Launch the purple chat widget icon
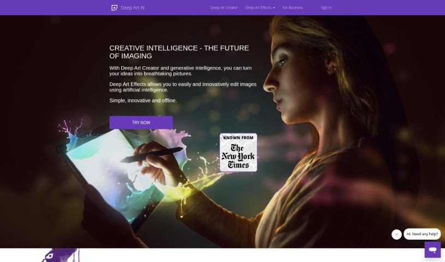445x262 pixels. pos(432,249)
